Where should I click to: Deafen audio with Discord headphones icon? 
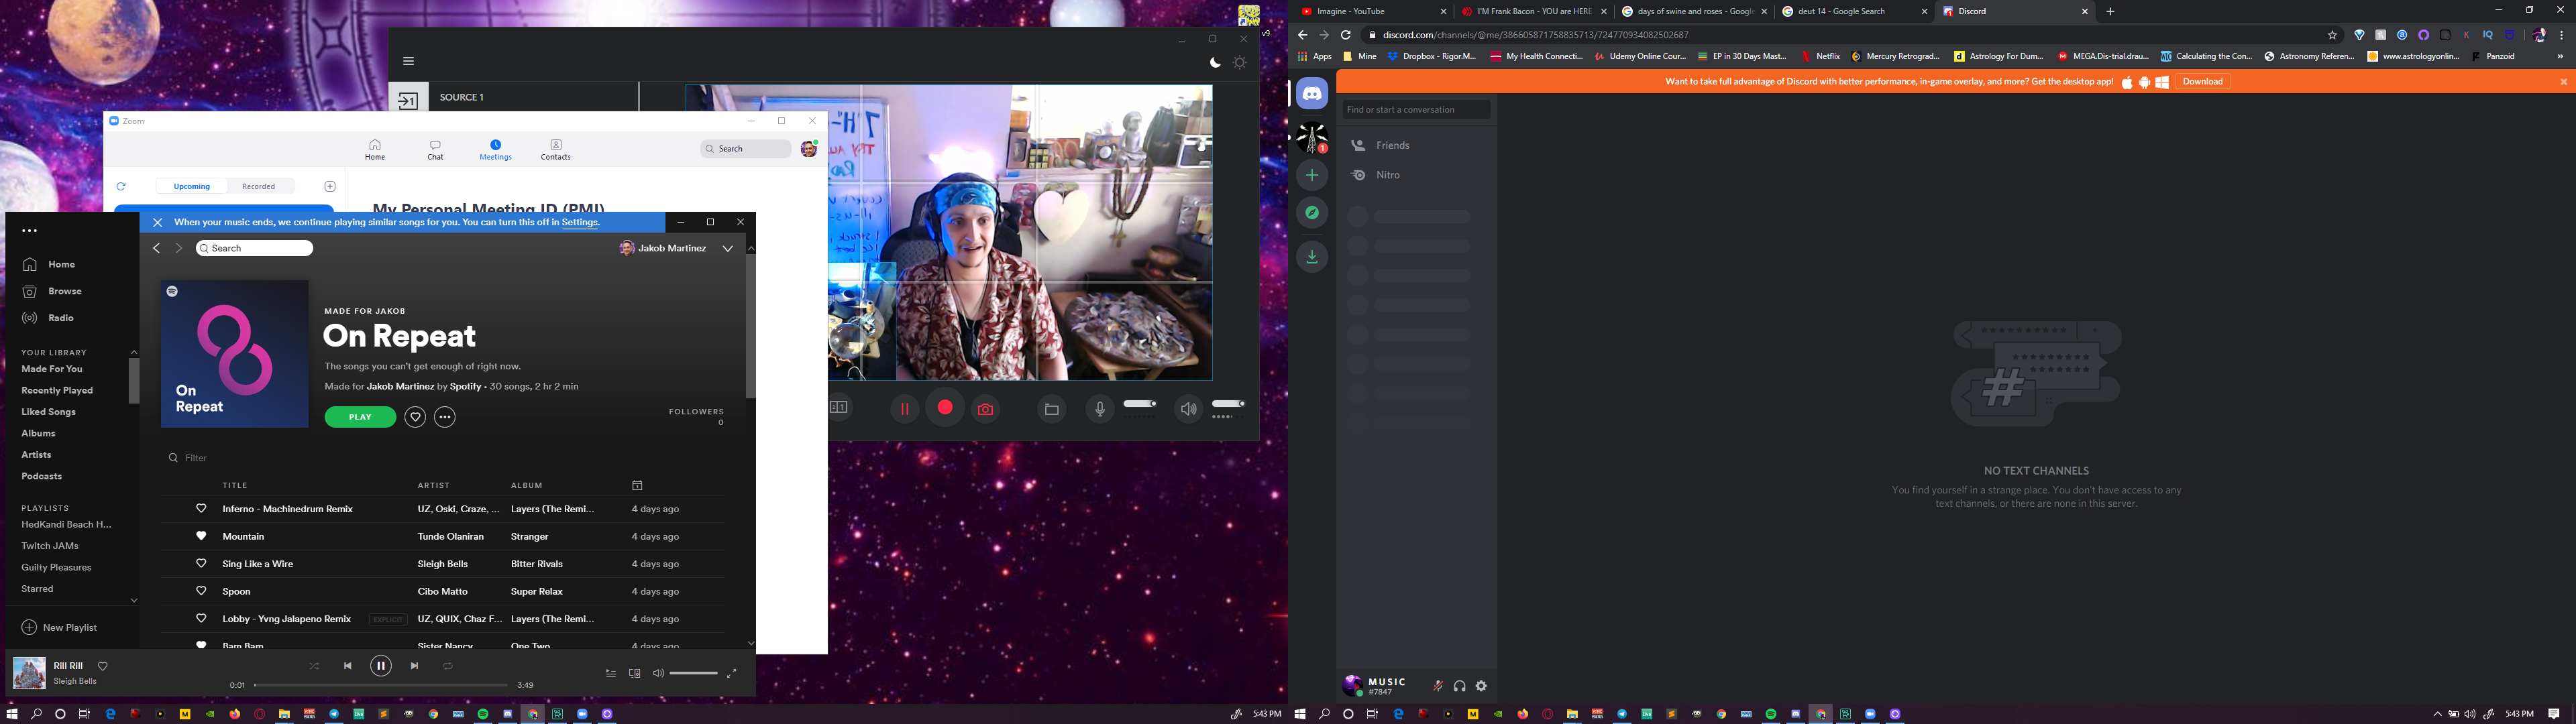coord(1459,686)
